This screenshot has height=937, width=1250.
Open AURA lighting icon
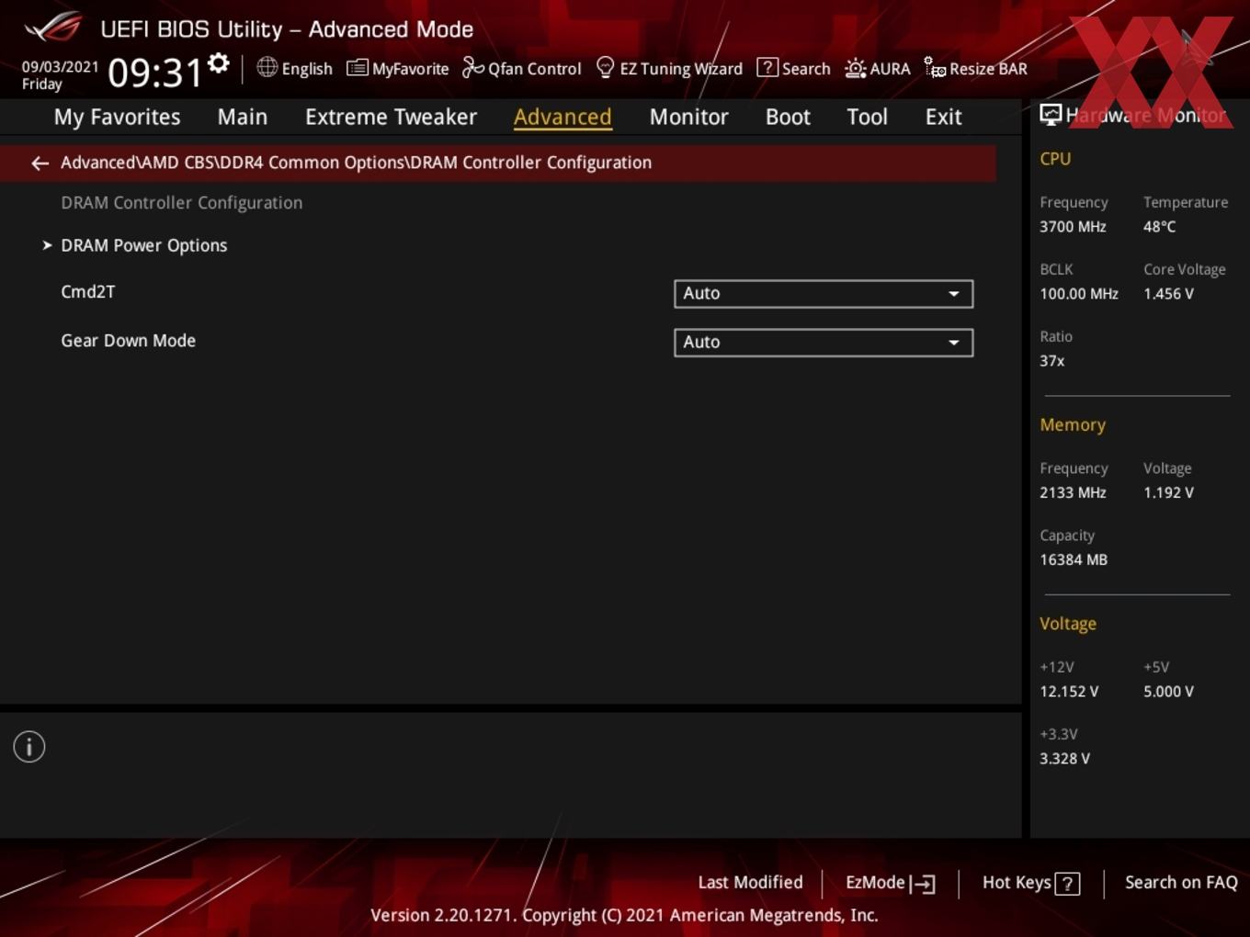click(855, 68)
